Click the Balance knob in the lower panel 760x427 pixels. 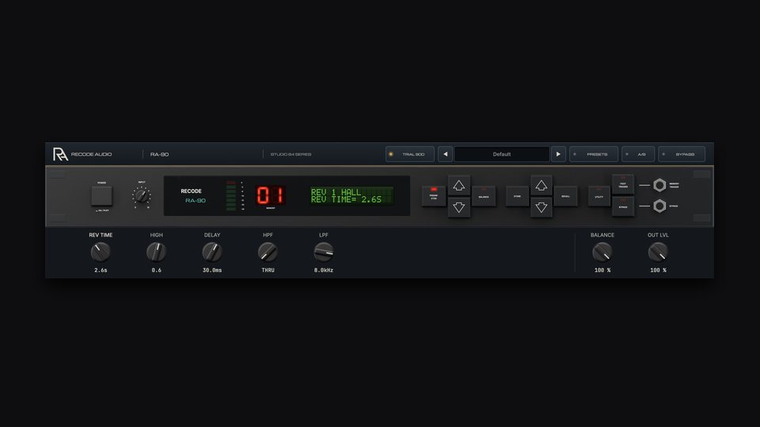pyautogui.click(x=602, y=251)
